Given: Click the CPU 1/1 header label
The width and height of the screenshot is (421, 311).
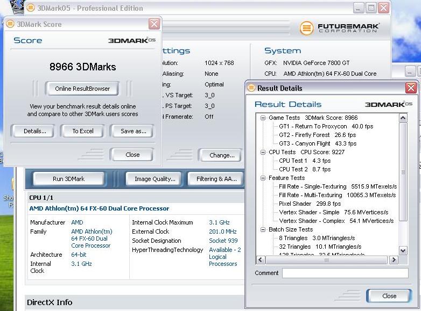Looking at the screenshot, I should click(41, 198).
